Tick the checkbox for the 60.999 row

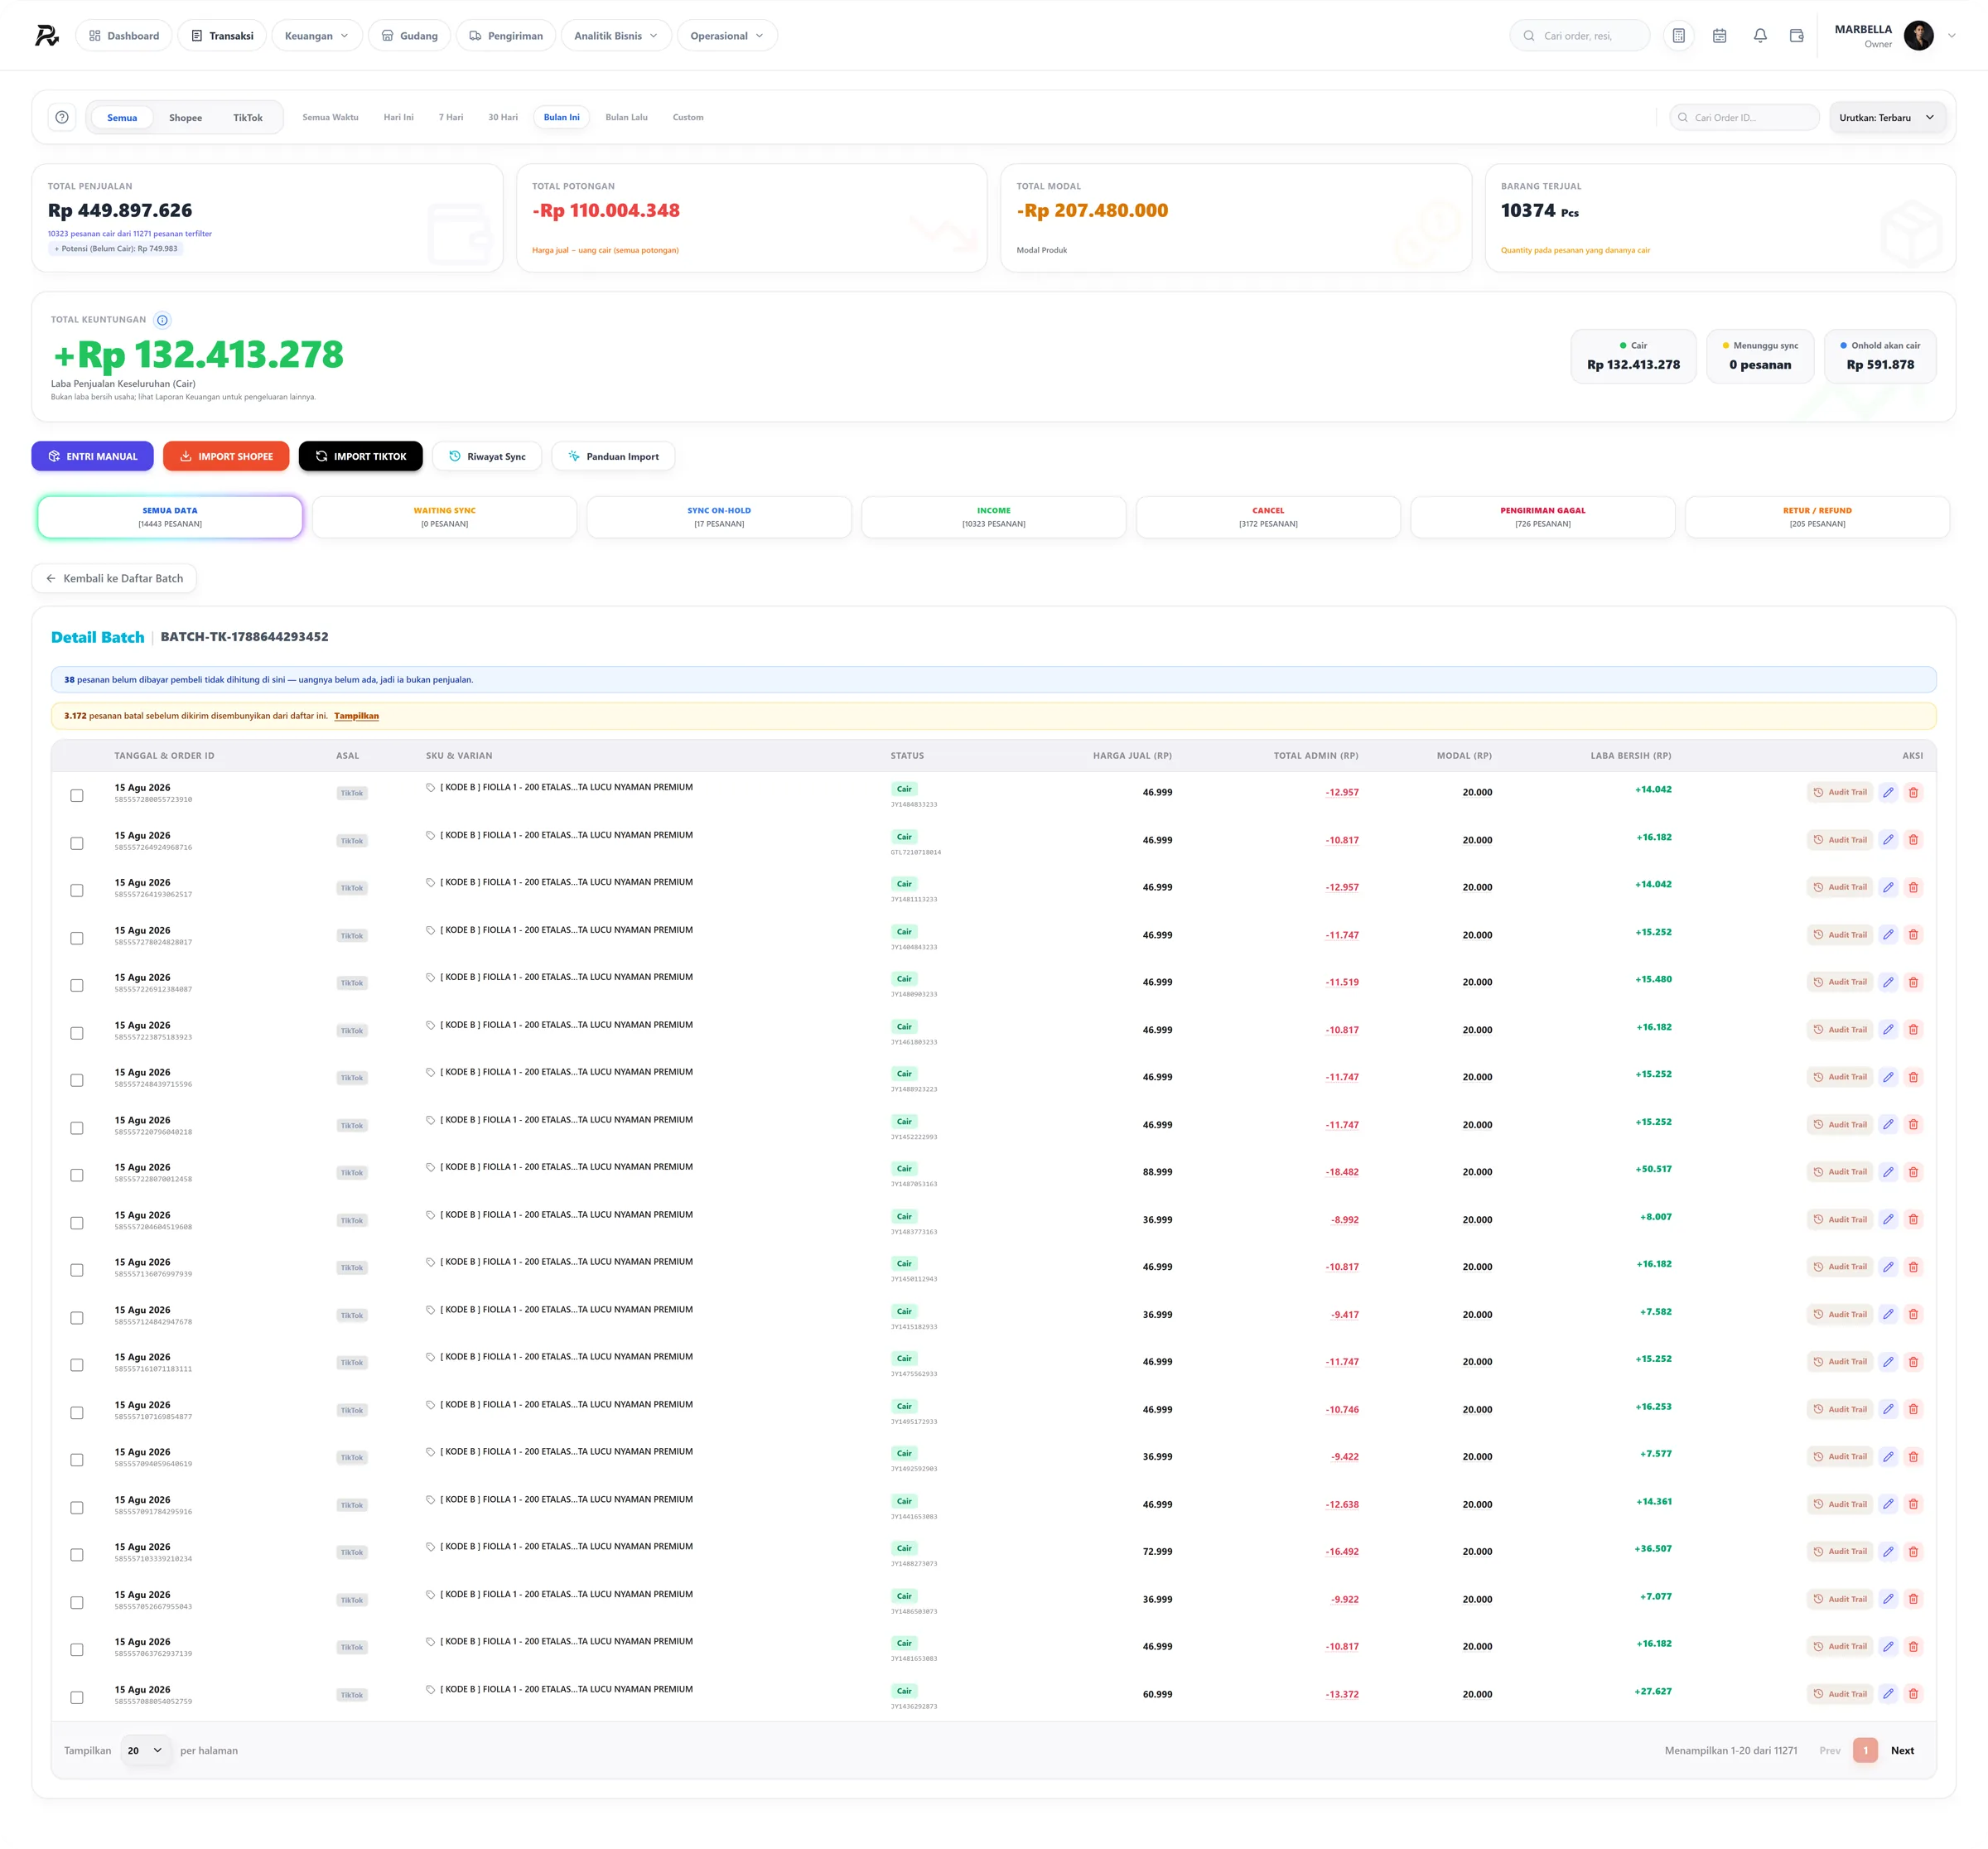pos(77,1698)
